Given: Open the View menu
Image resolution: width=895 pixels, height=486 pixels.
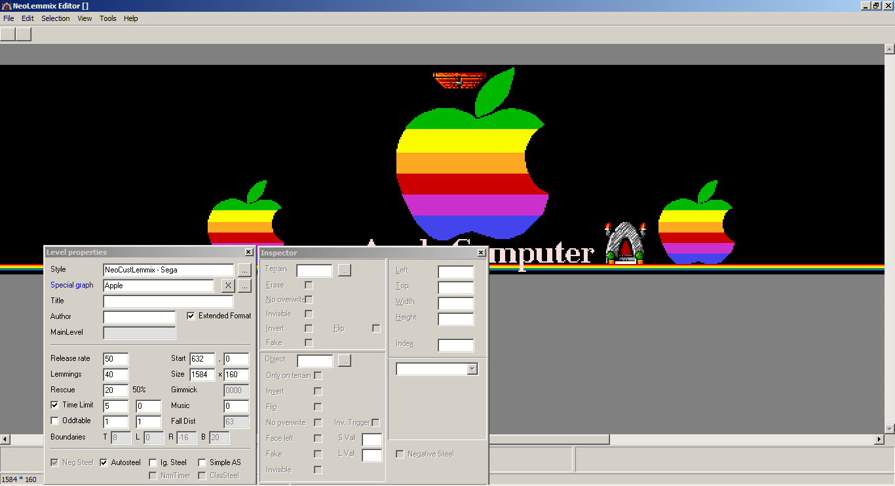Looking at the screenshot, I should 85,18.
